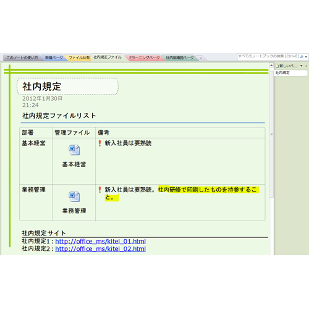
Task: Click the 社内規定1 label
Action: coord(36,241)
